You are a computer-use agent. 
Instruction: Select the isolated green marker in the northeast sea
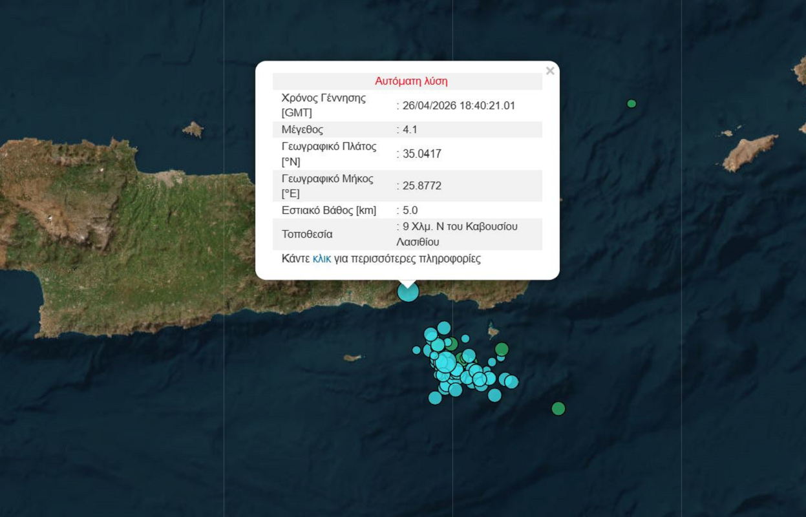[631, 103]
